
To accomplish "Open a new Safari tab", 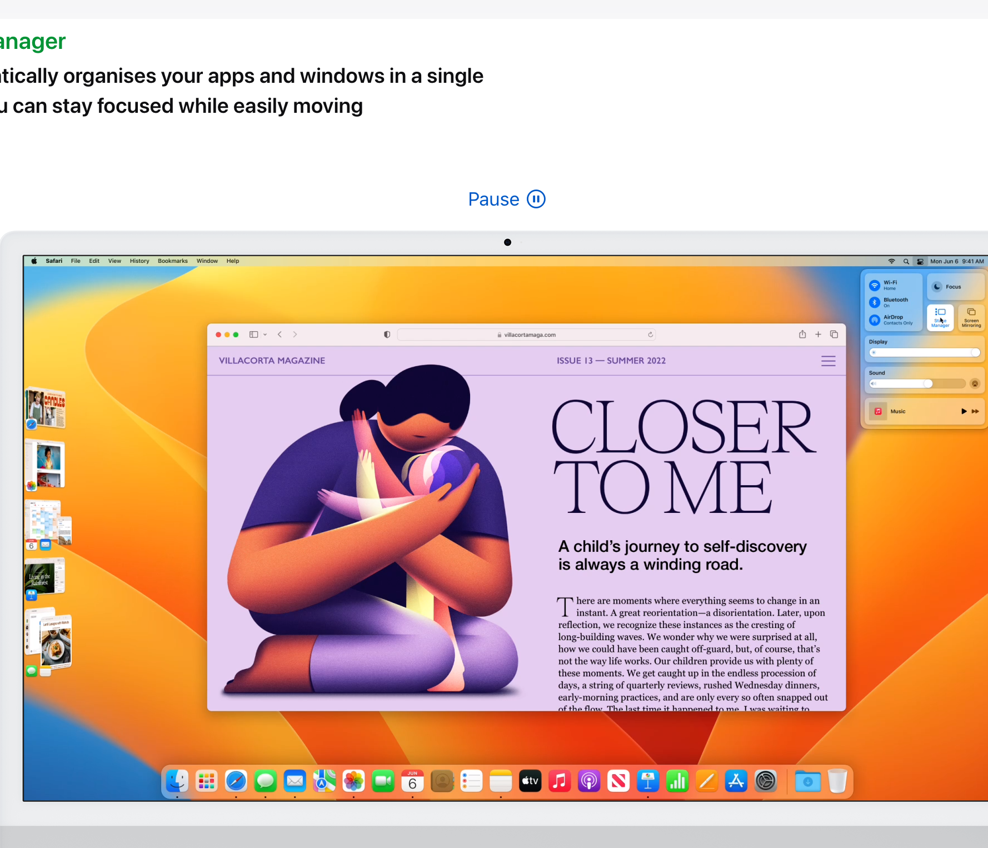I will (818, 335).
